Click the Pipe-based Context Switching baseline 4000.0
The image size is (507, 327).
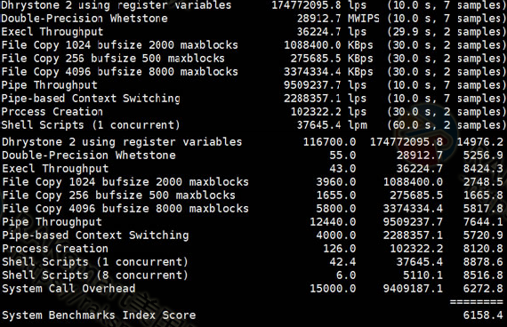click(x=336, y=235)
